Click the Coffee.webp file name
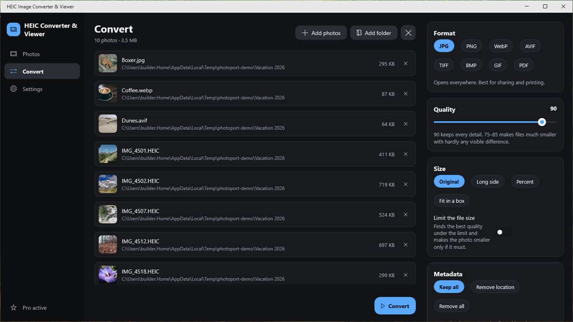573x322 pixels. coord(137,90)
